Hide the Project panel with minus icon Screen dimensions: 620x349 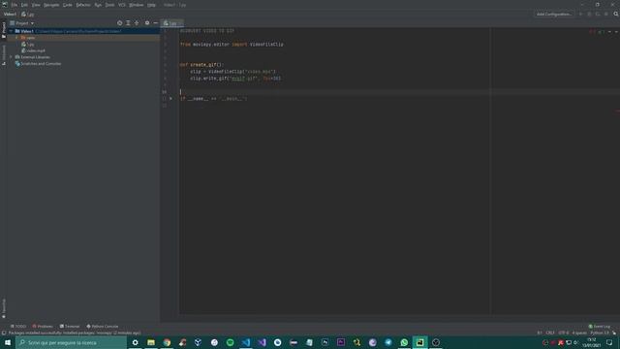(155, 23)
